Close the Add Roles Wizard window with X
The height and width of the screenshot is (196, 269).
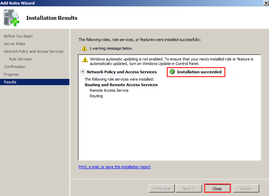pyautogui.click(x=266, y=3)
